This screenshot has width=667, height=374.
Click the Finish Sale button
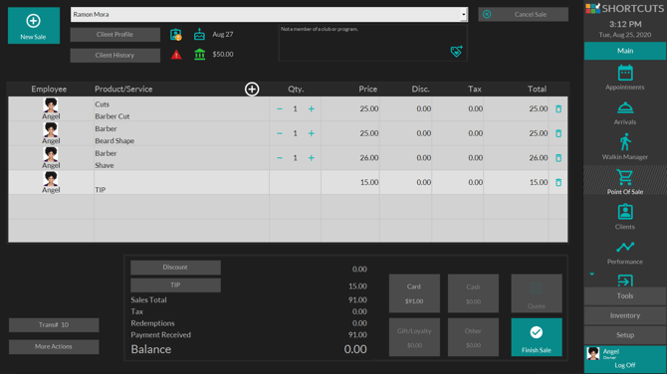537,337
